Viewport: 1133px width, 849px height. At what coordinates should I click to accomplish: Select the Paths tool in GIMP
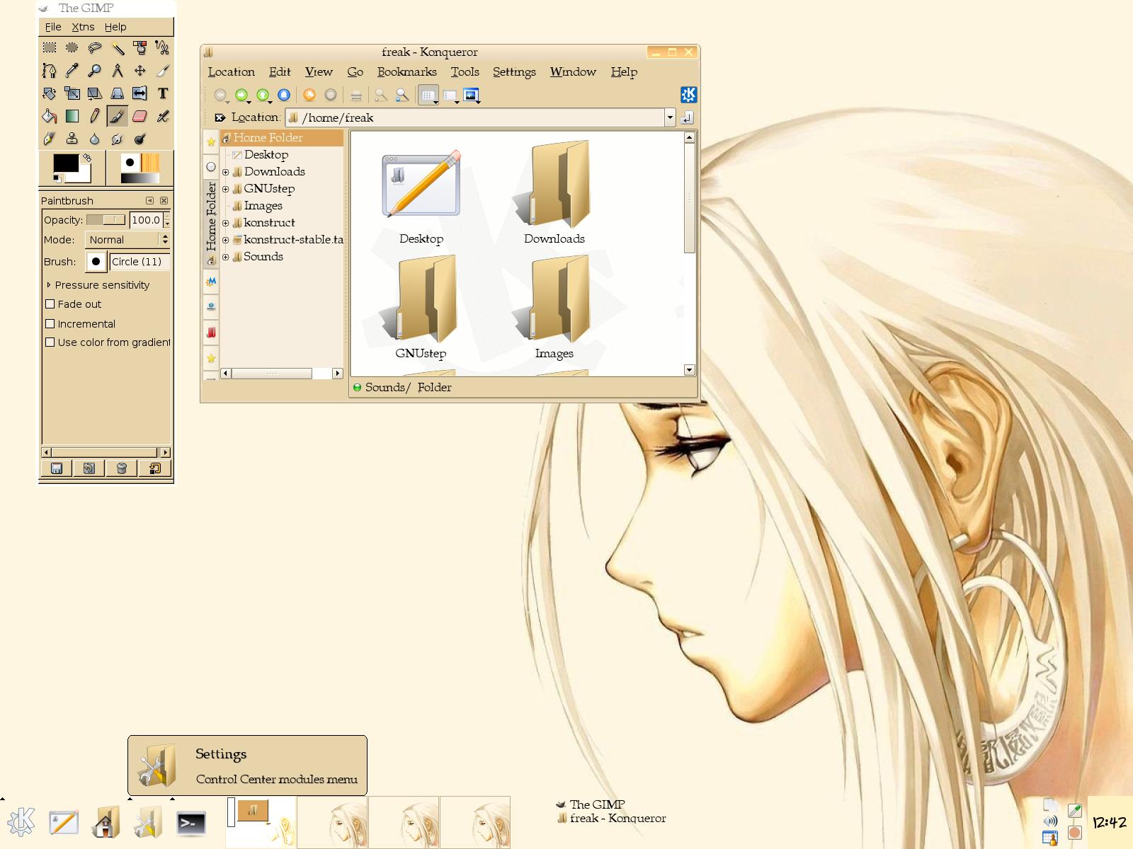[x=49, y=70]
